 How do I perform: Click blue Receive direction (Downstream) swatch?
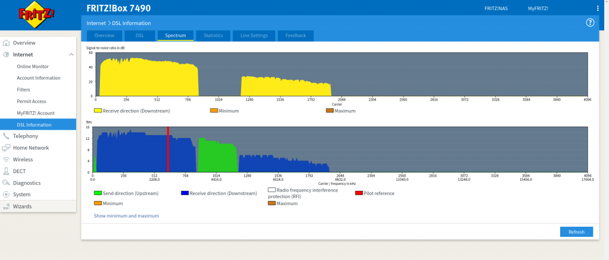[x=185, y=193]
